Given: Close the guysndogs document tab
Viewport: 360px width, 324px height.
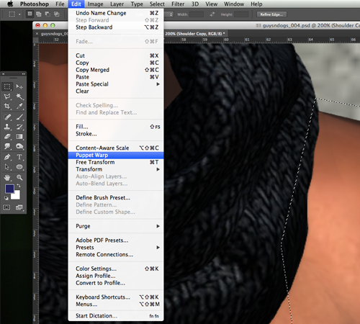Looking at the screenshot, I should [x=37, y=34].
